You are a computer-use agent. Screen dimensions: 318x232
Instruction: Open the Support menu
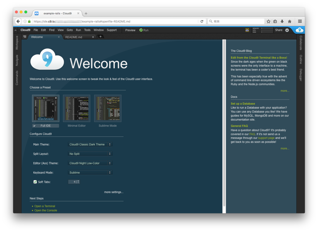pos(112,30)
